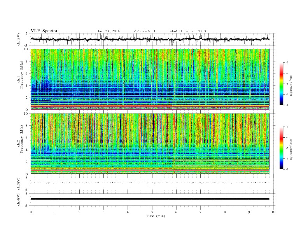Click inside the ch.1 spectrogram panel

tap(150, 79)
